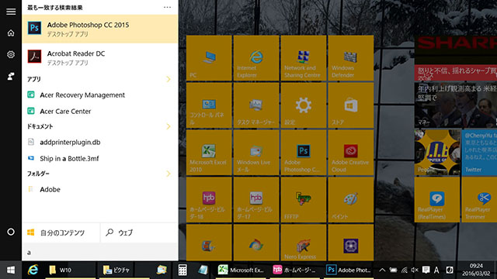Open the Internet Explorer tile

tap(256, 58)
